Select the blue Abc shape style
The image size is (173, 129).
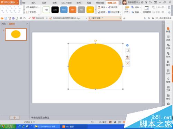[64, 10]
